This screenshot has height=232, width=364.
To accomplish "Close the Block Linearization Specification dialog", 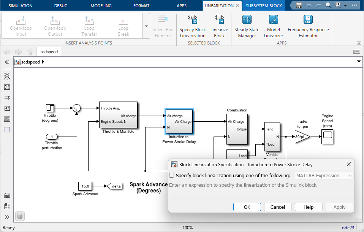I will point(349,164).
